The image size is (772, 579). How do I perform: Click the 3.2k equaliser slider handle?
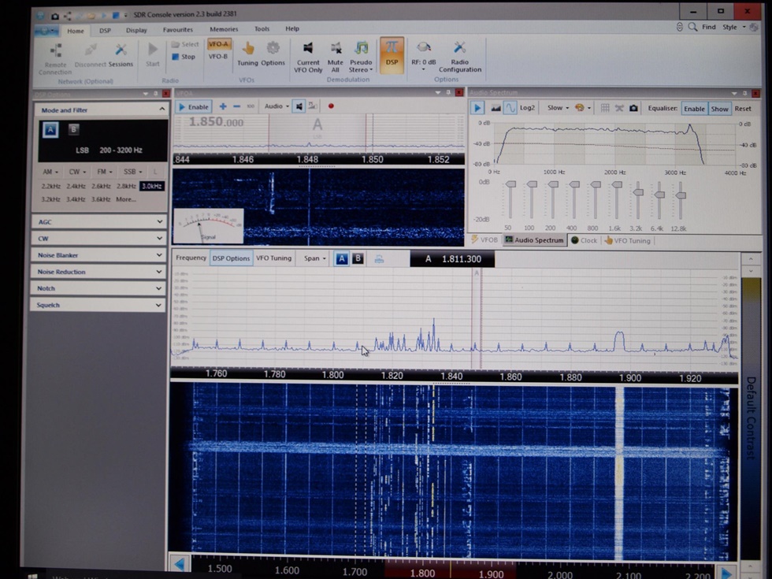[637, 192]
